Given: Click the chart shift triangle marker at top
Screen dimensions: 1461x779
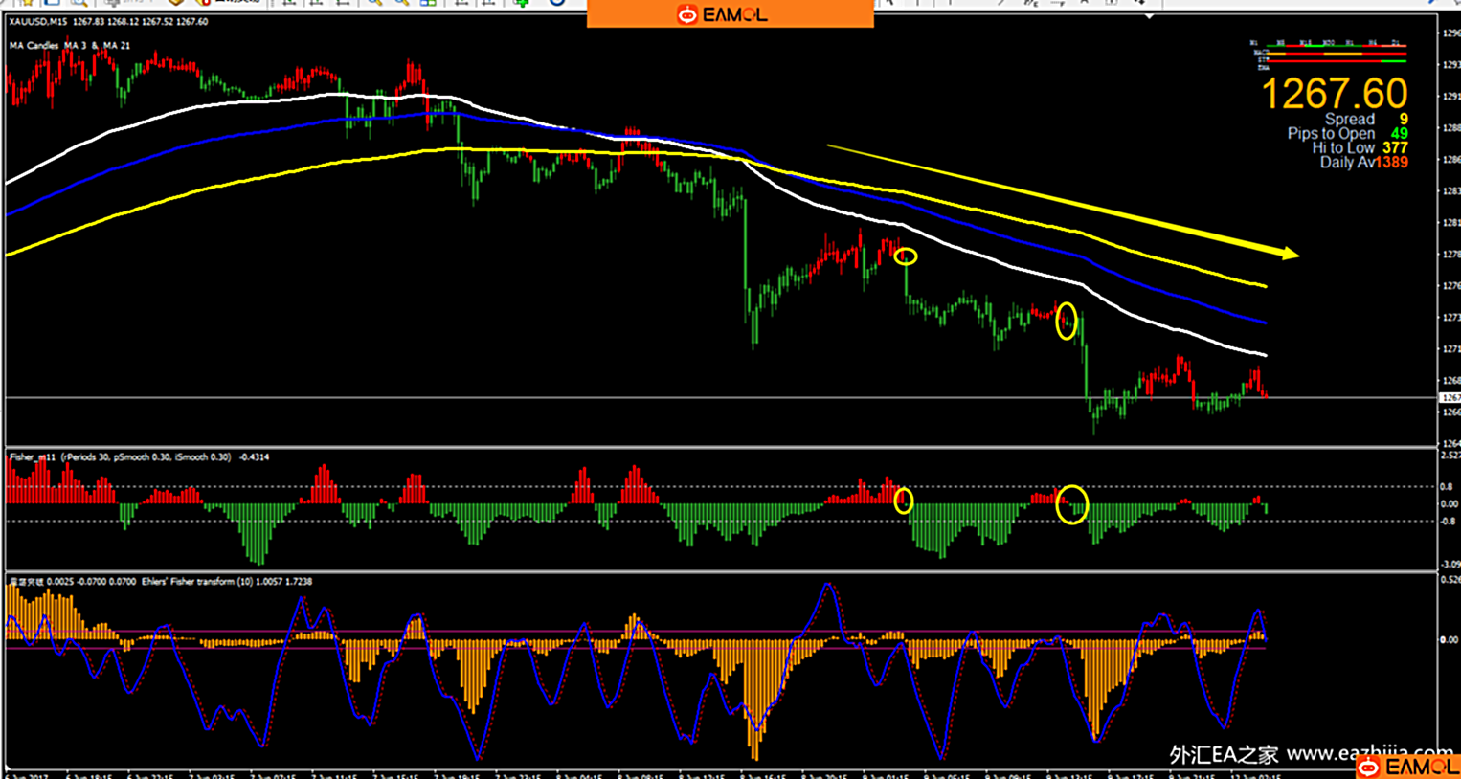Looking at the screenshot, I should click(x=1149, y=16).
